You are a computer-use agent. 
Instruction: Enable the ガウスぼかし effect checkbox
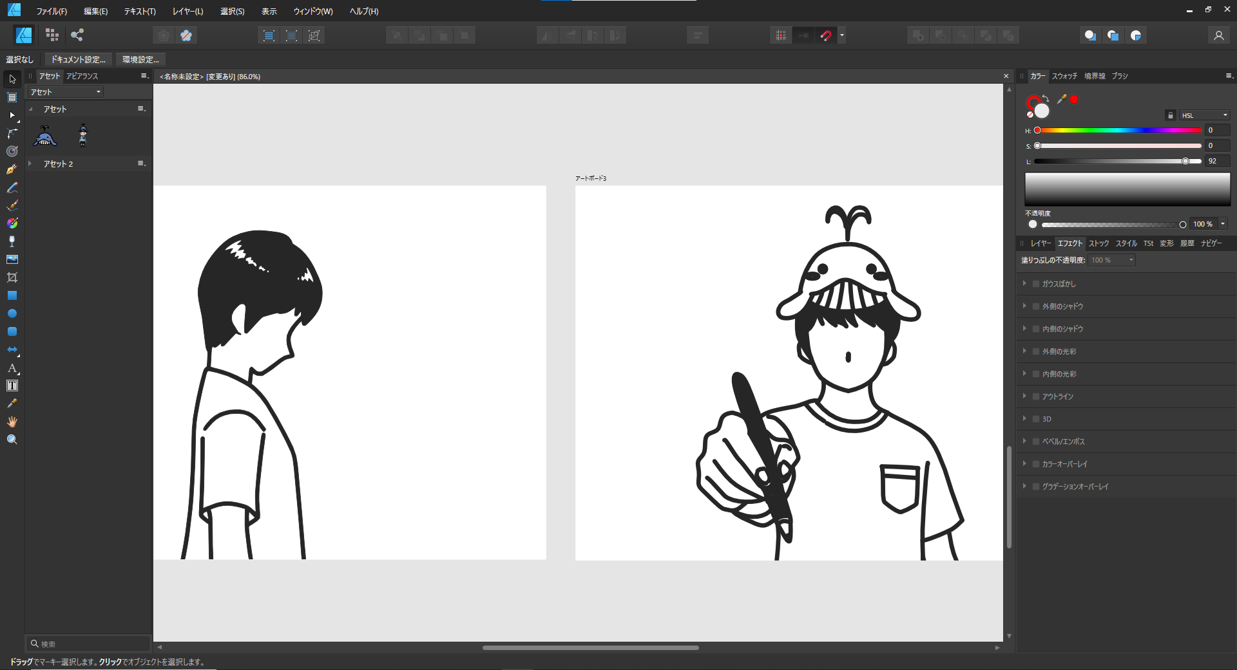pyautogui.click(x=1036, y=284)
